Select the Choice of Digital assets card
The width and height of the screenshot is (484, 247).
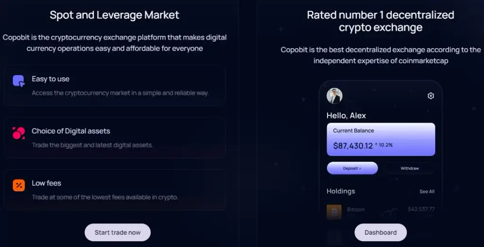(x=114, y=138)
